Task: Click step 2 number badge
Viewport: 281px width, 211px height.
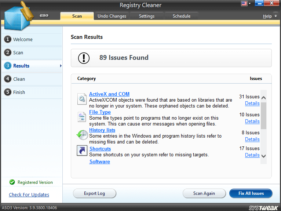Action: (x=8, y=52)
